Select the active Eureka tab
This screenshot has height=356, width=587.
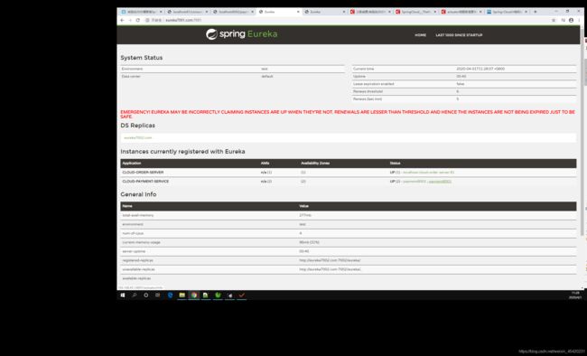pyautogui.click(x=279, y=12)
